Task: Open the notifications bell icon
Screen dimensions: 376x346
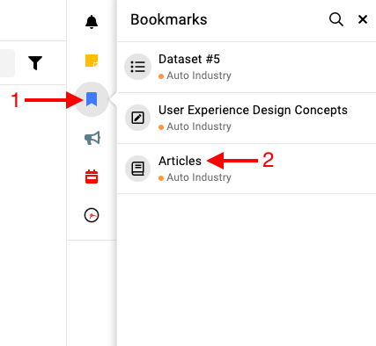Action: pos(92,22)
